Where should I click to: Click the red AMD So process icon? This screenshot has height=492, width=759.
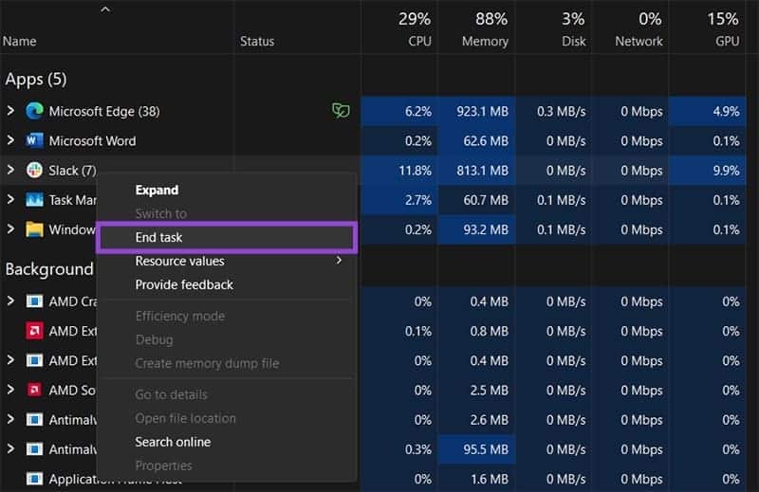click(34, 390)
